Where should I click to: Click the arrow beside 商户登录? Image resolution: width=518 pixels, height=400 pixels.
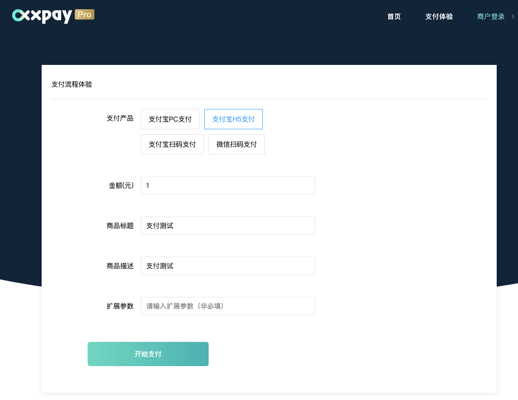pyautogui.click(x=513, y=16)
